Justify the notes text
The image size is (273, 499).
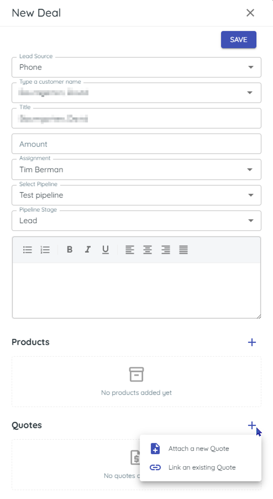point(184,250)
